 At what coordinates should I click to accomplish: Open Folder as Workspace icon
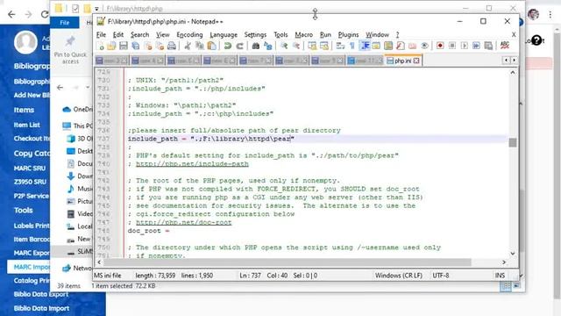pos(413,46)
